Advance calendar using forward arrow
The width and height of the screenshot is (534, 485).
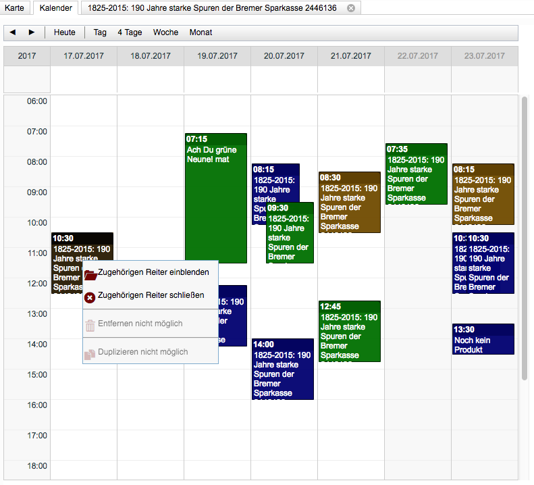click(x=31, y=32)
